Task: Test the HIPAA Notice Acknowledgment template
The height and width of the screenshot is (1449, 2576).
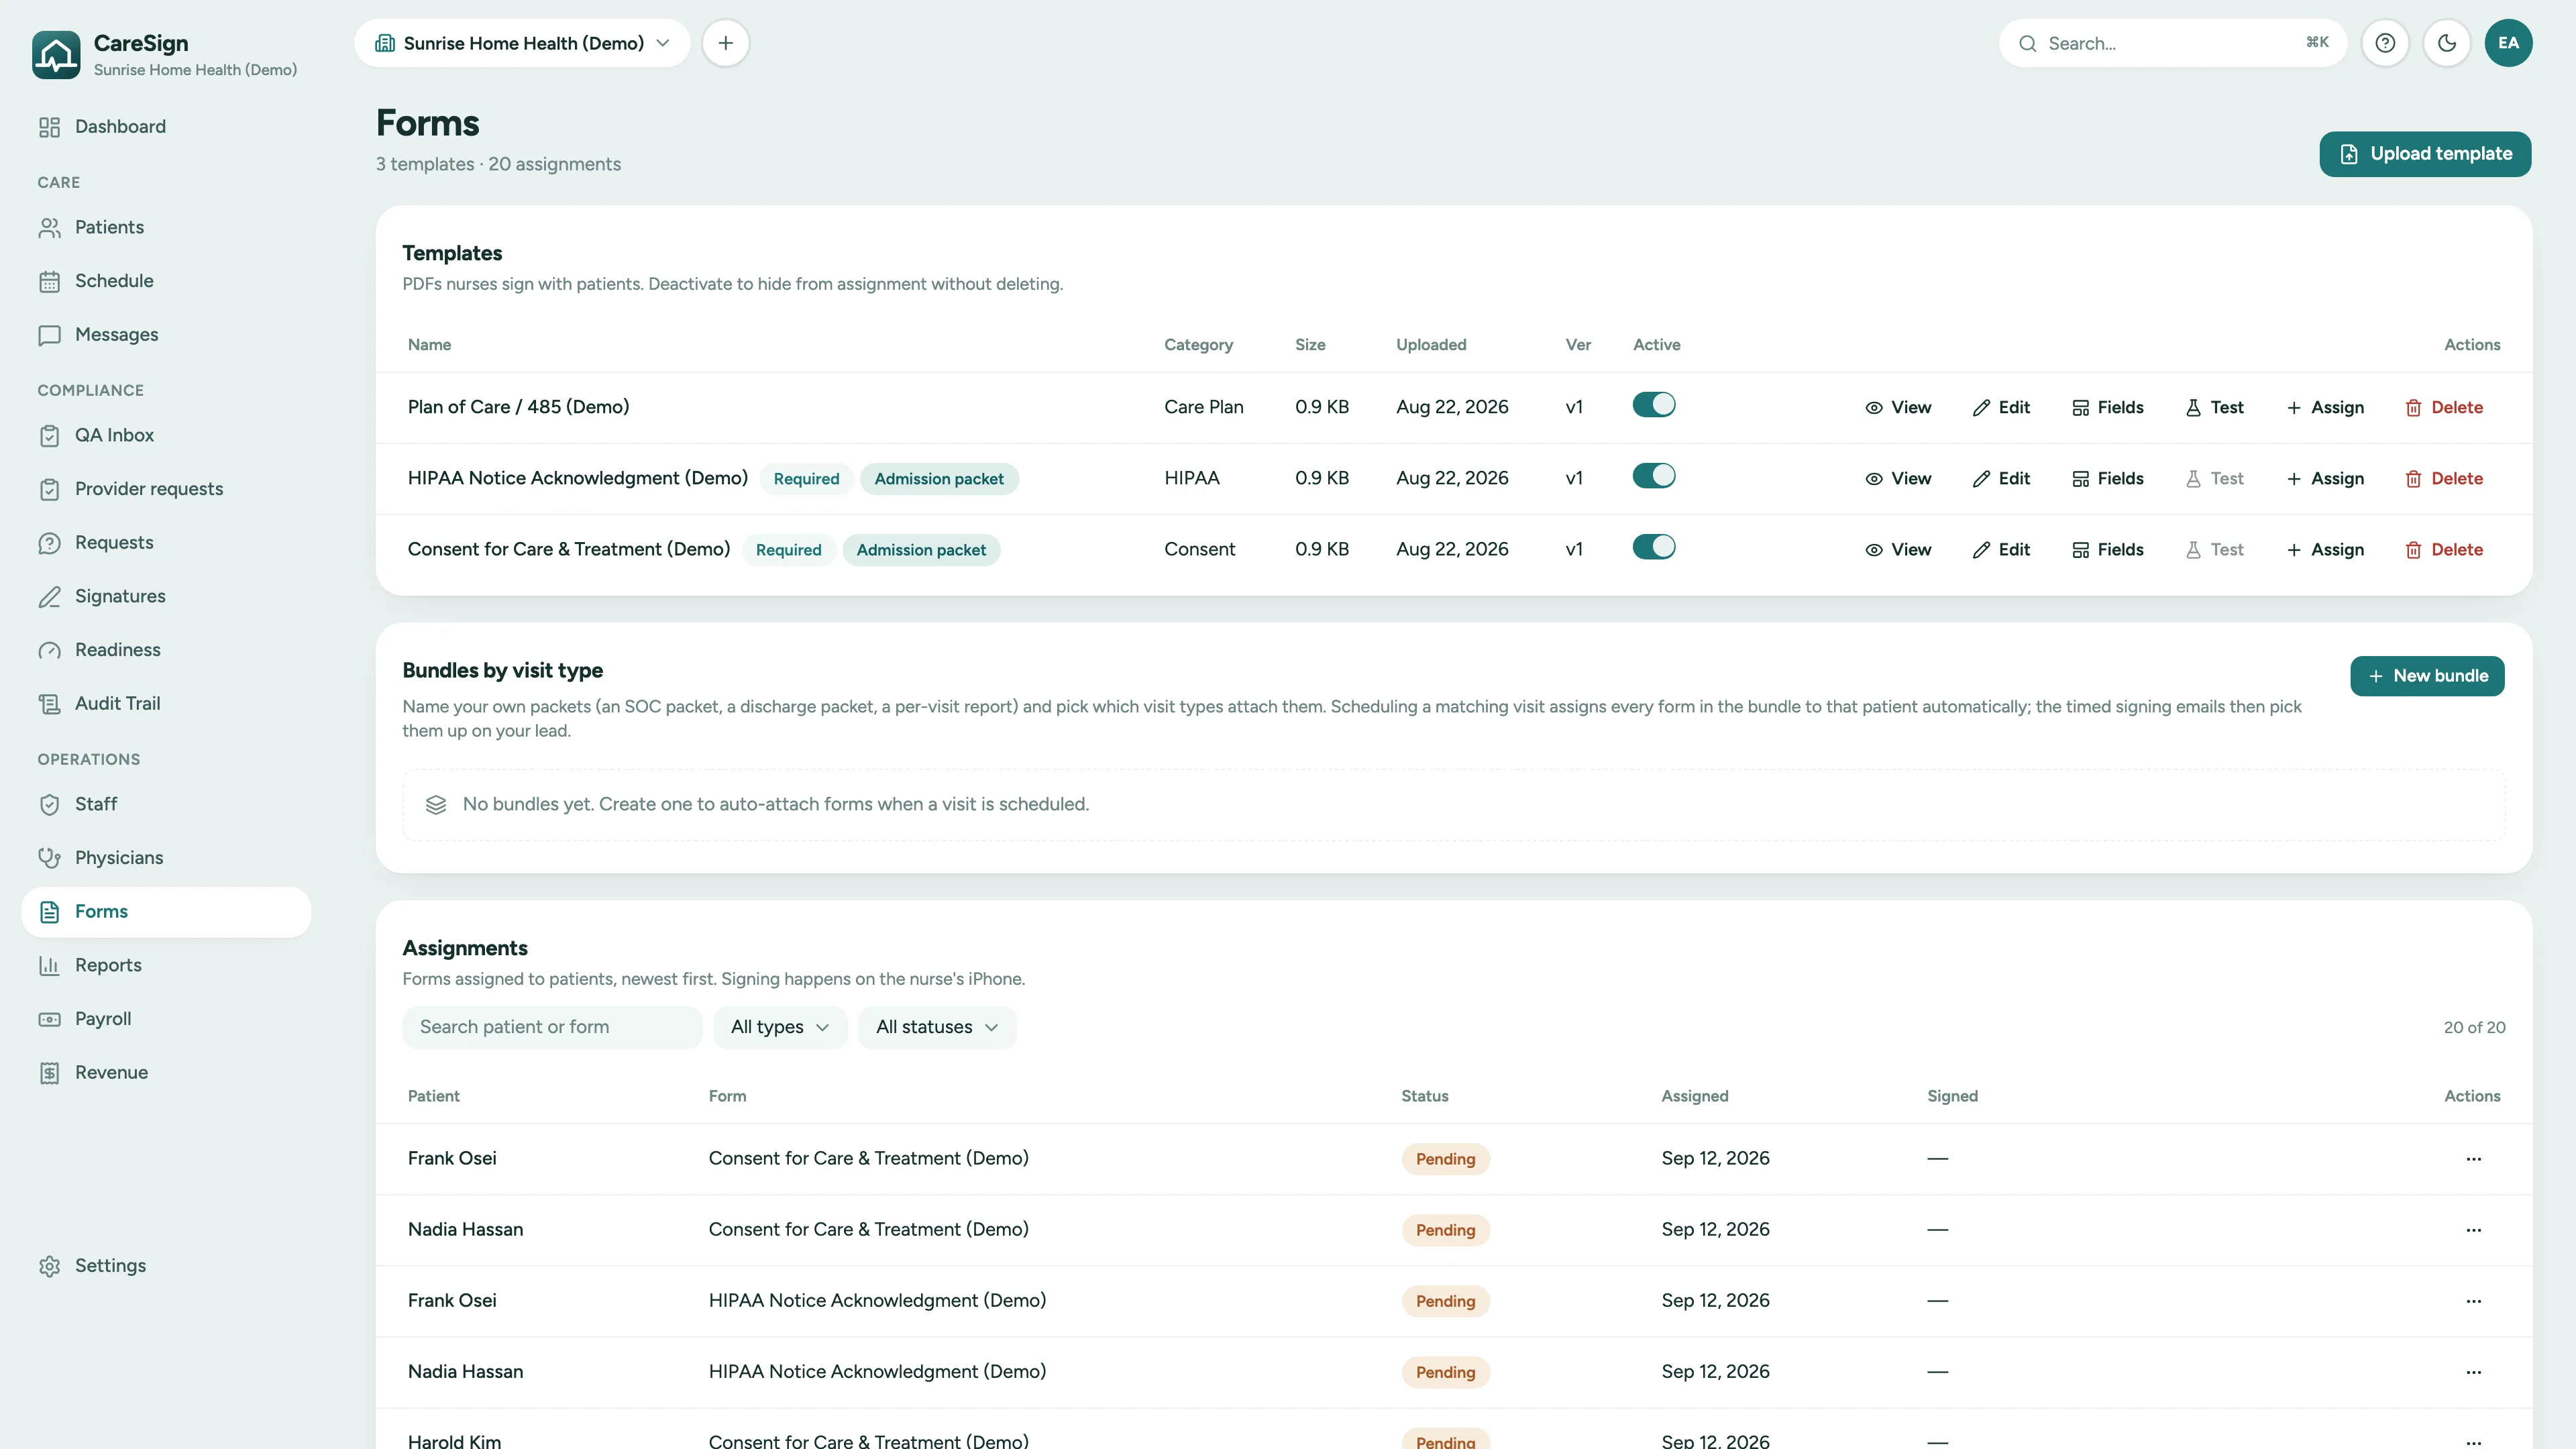Action: (x=2214, y=478)
